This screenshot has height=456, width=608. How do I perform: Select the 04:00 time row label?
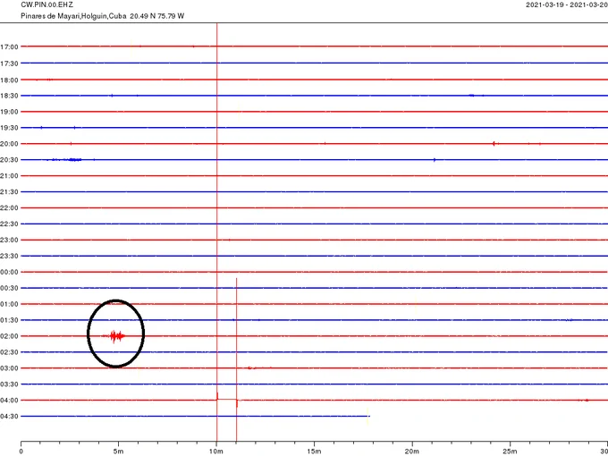coord(9,401)
